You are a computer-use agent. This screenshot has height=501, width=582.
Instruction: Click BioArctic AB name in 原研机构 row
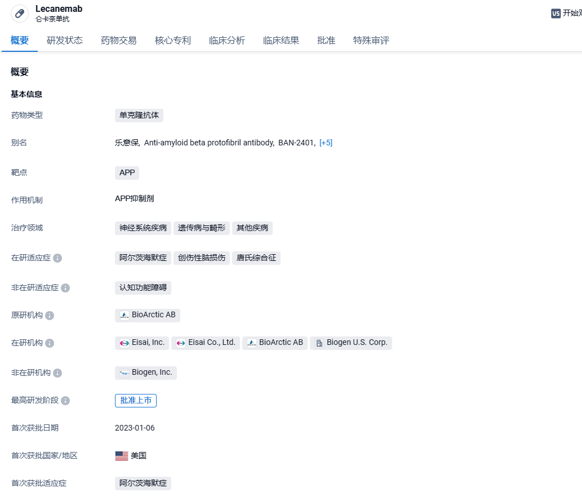[x=154, y=315]
